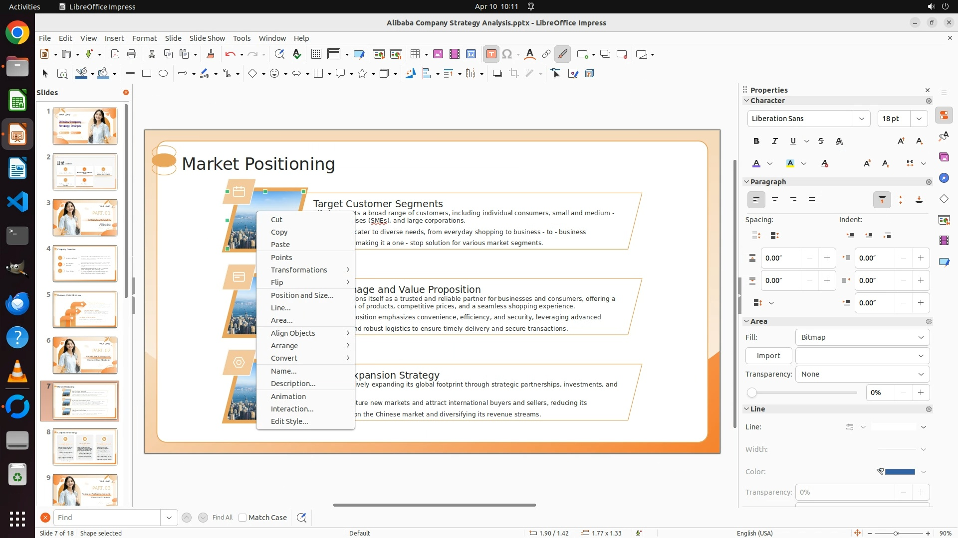
Task: Choose Position and Size from context menu
Action: [302, 295]
